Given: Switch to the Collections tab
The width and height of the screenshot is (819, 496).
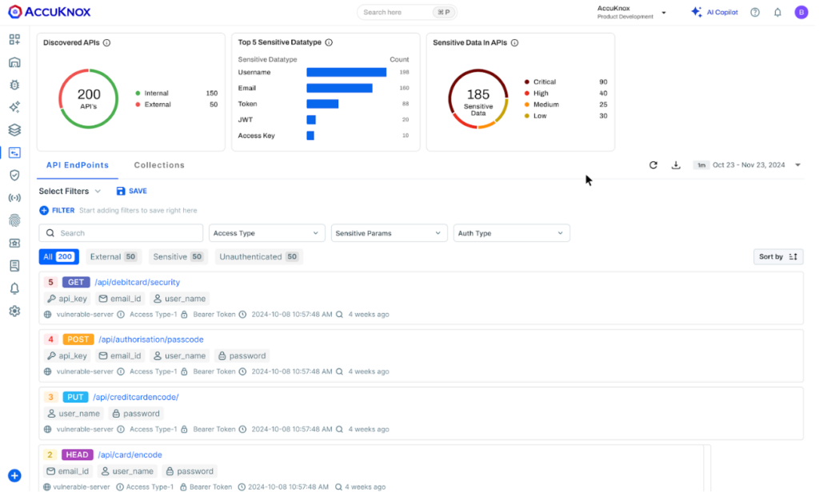Looking at the screenshot, I should pyautogui.click(x=158, y=165).
